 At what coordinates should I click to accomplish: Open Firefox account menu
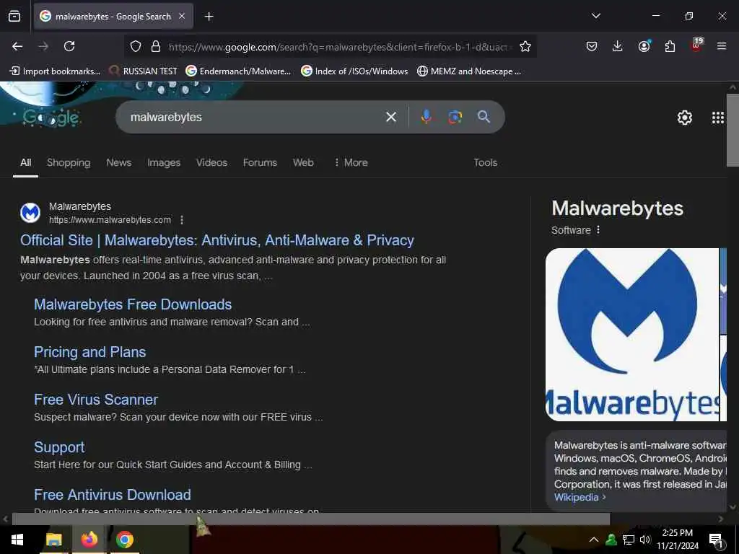click(x=644, y=45)
